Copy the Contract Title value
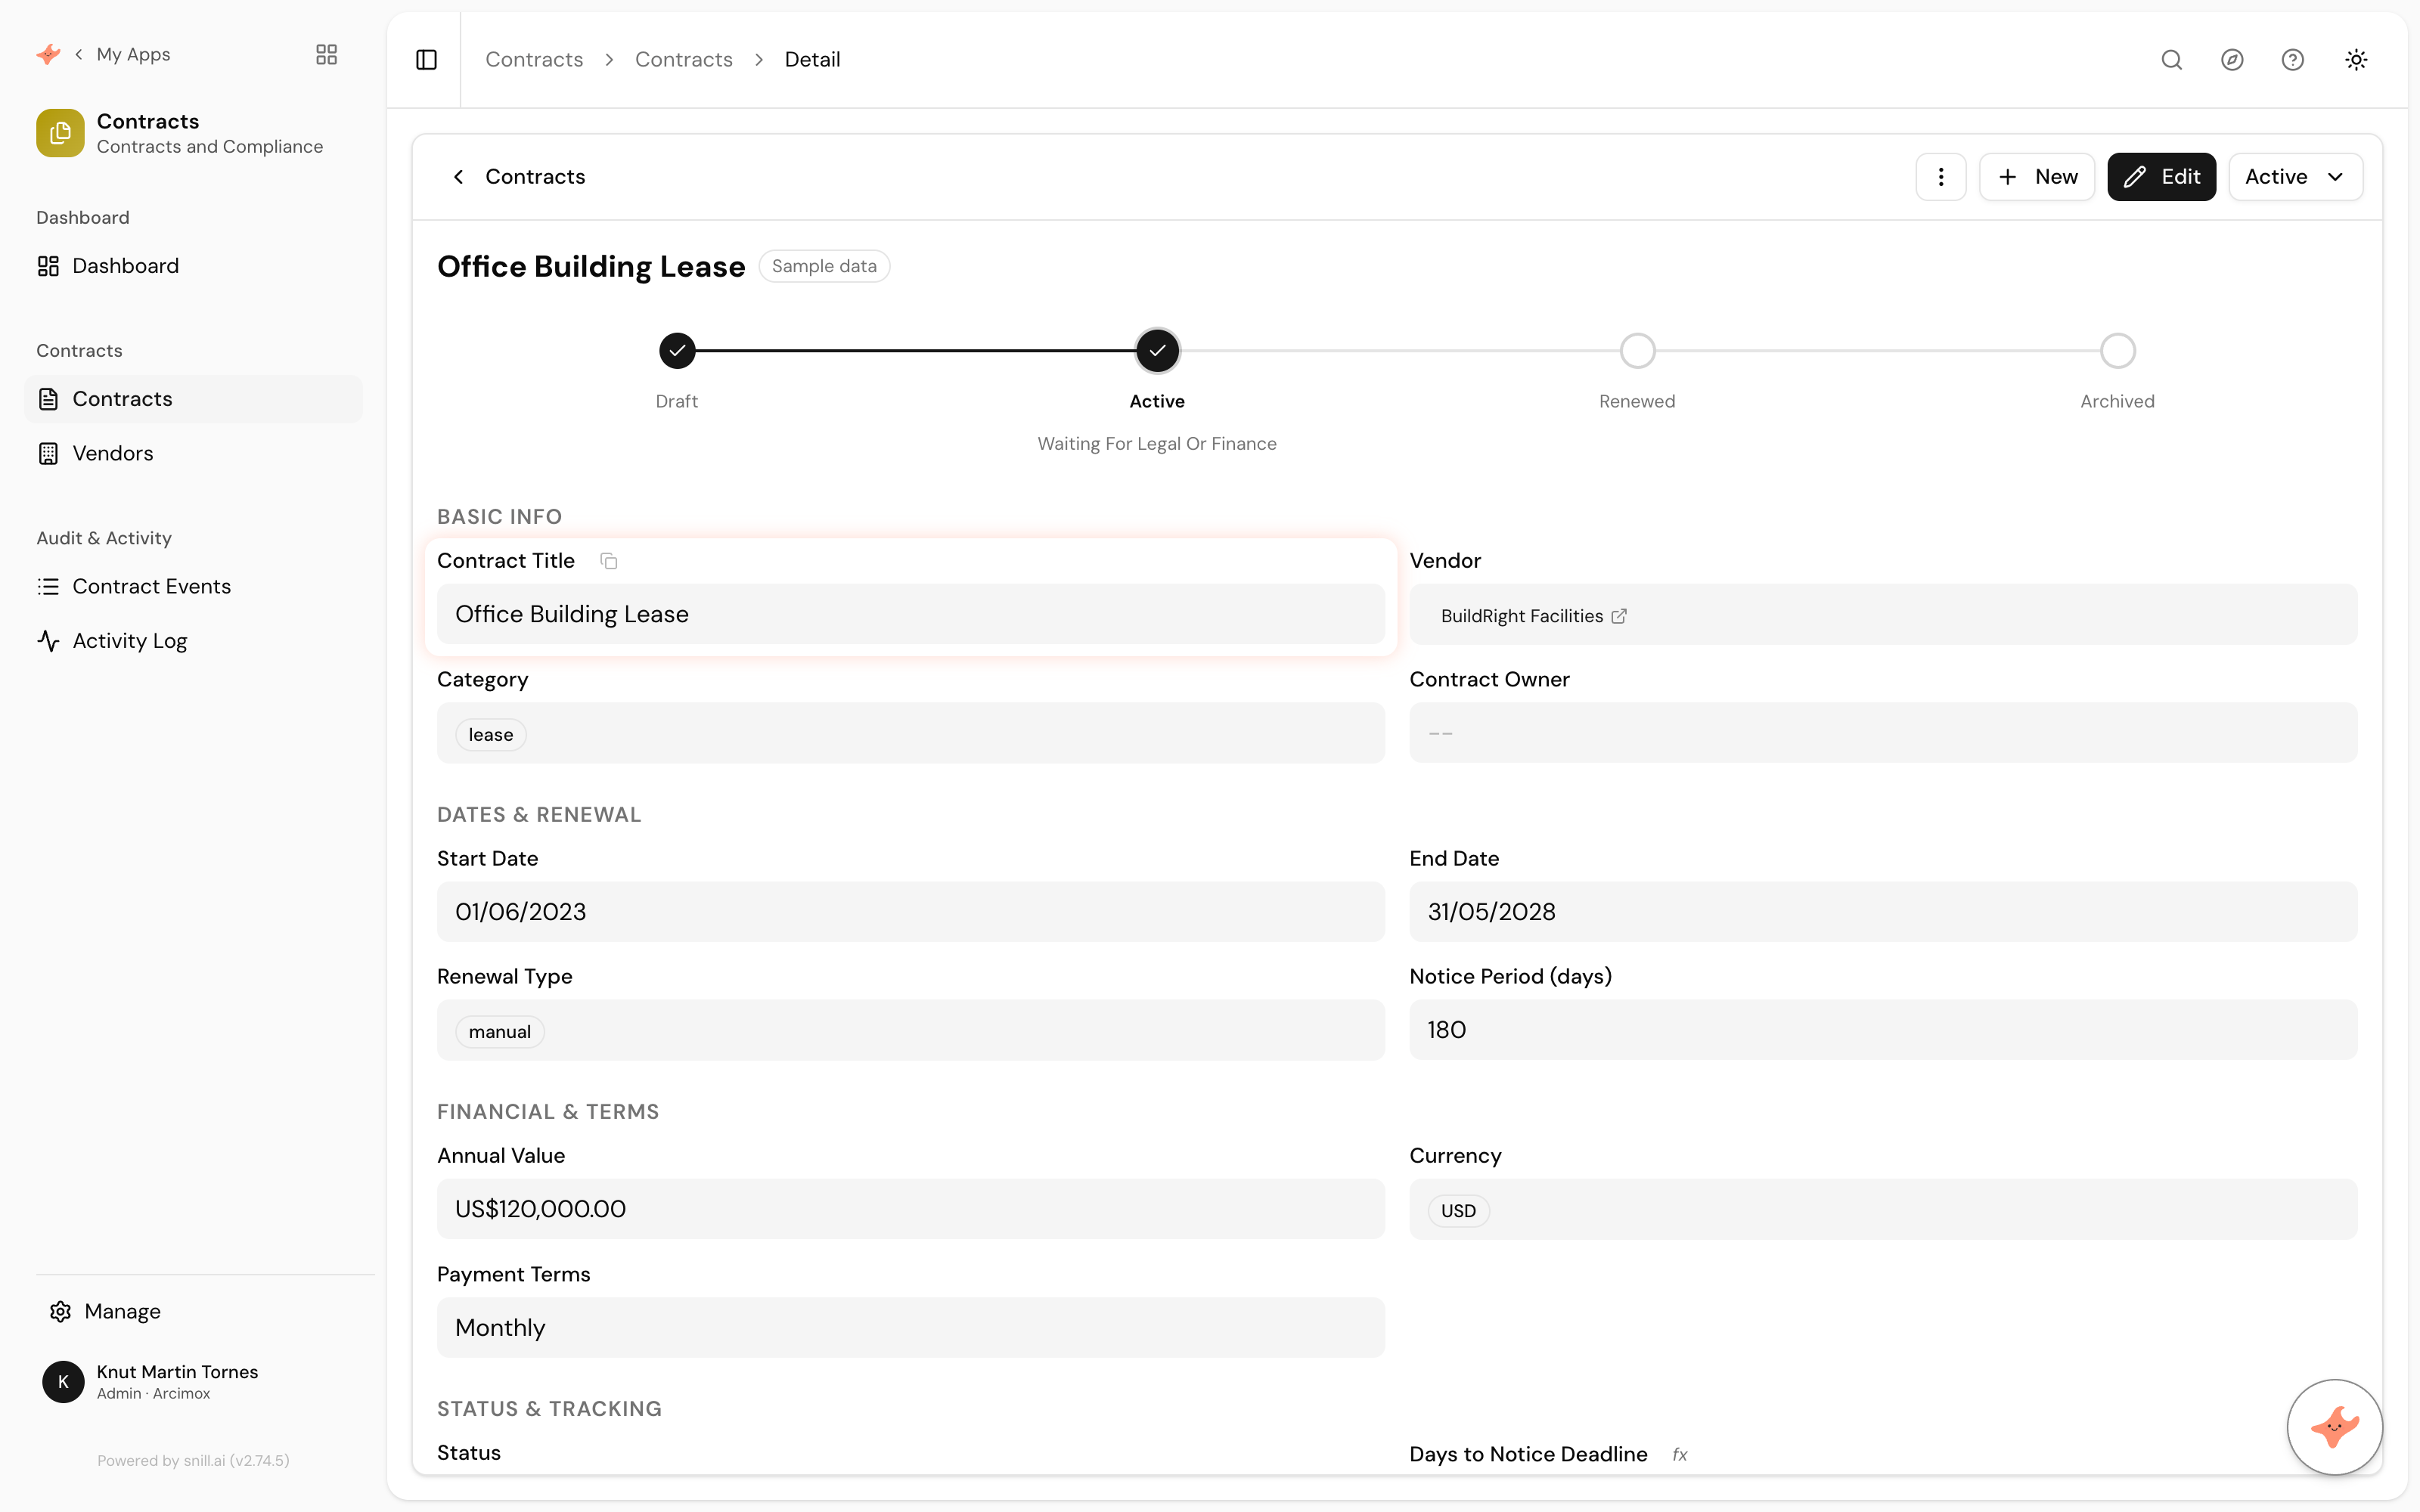 coord(608,561)
